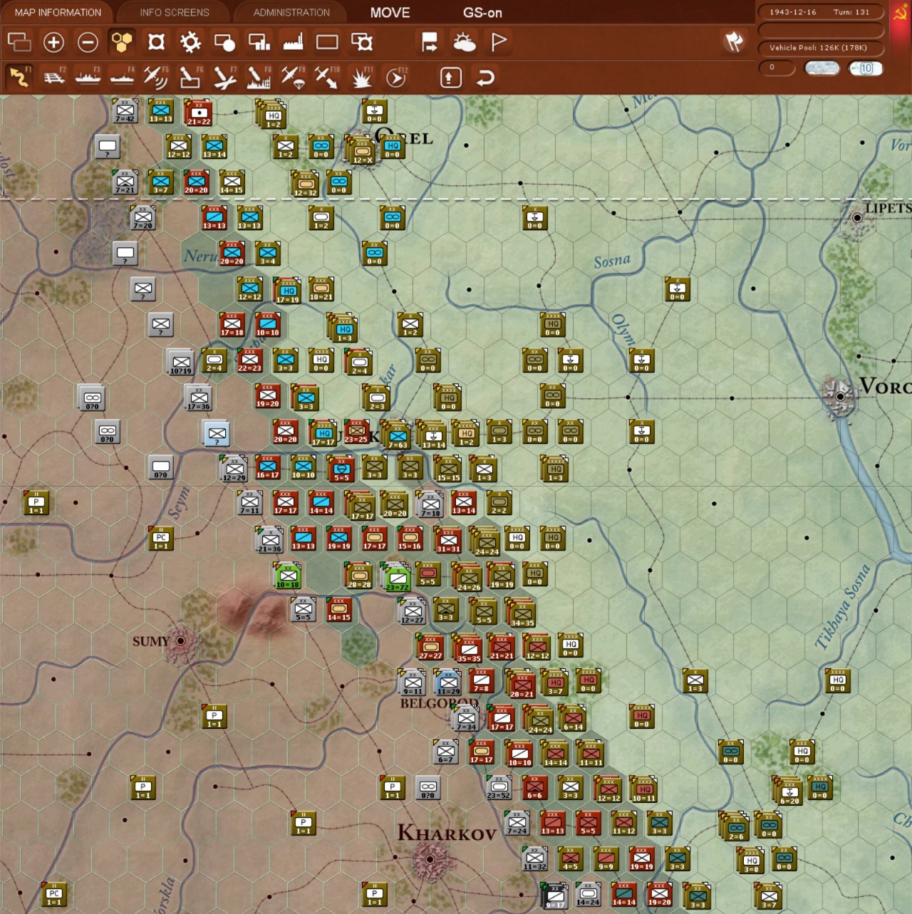This screenshot has height=914, width=912.
Task: Click the rectangle-with-circle overlay icon
Action: click(x=224, y=42)
